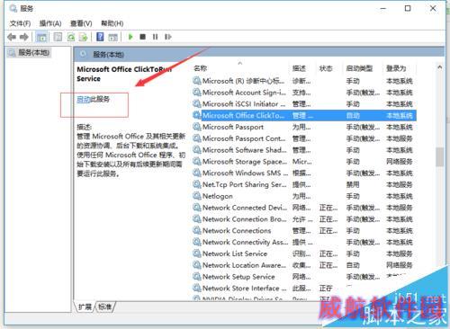
Task: Click the Back arrow toolbar icon
Action: pyautogui.click(x=12, y=37)
